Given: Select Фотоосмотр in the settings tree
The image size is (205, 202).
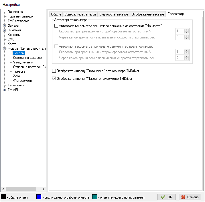Looking at the screenshot, I should pyautogui.click(x=23, y=81).
